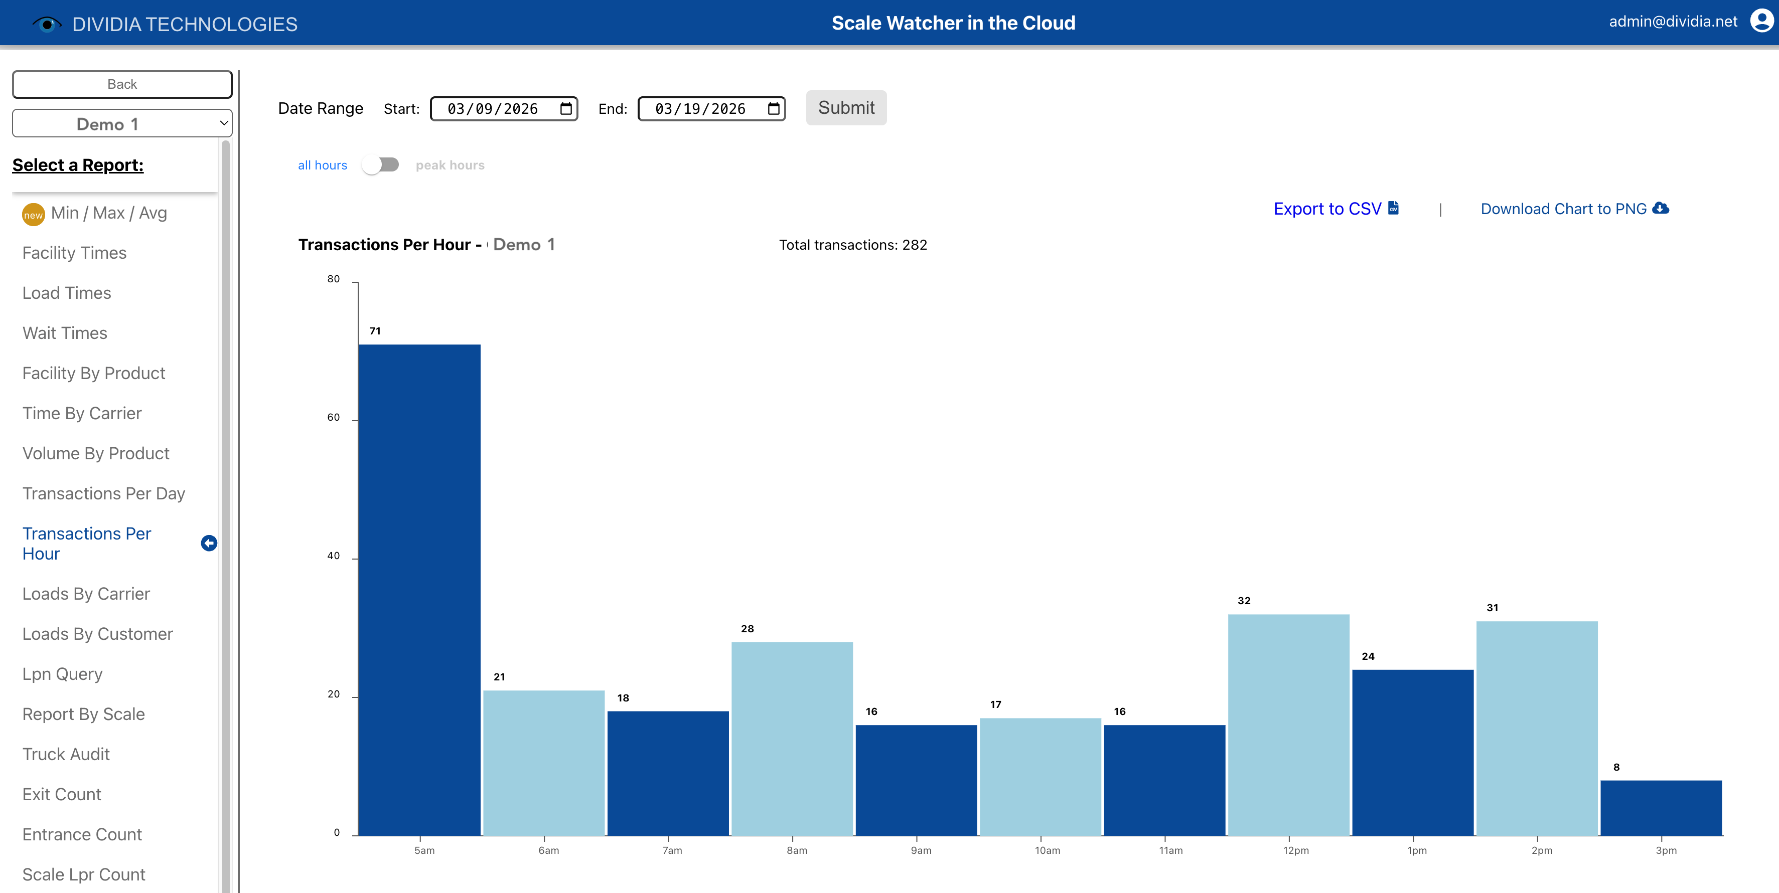Click the CSV file icon beside Export to CSV
The height and width of the screenshot is (893, 1779).
[1392, 208]
